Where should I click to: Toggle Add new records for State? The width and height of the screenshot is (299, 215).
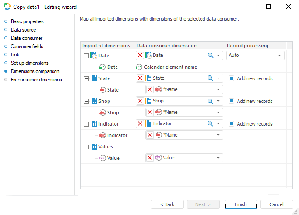(x=231, y=78)
